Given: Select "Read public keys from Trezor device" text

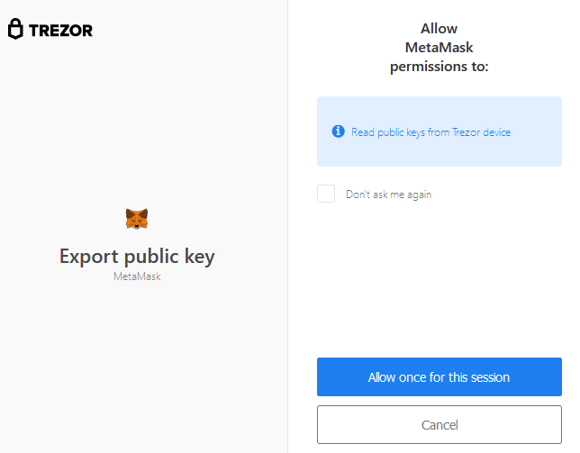Looking at the screenshot, I should [430, 132].
